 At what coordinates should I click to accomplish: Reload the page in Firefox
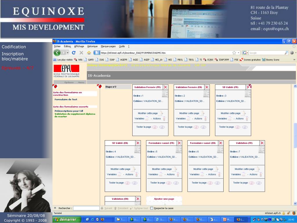74,53
